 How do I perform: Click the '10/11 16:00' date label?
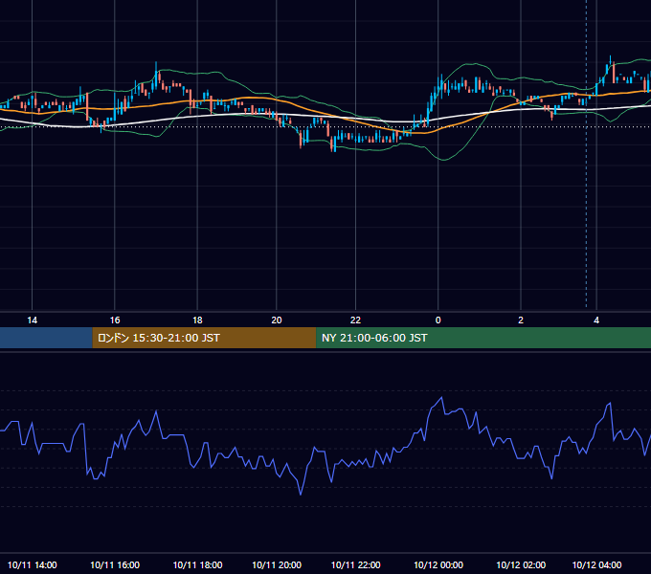point(115,564)
